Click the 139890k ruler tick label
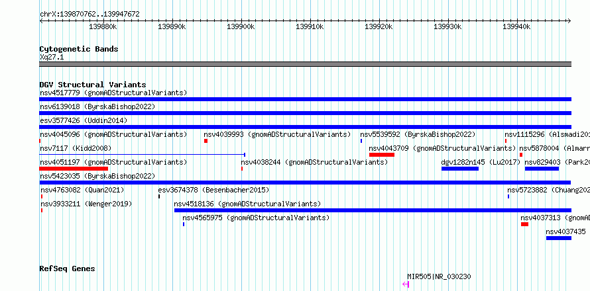This screenshot has height=291, width=590. (x=172, y=27)
